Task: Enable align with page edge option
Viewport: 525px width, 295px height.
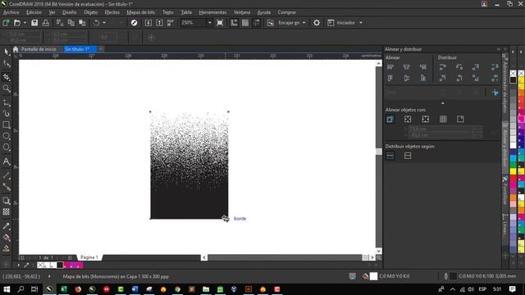Action: coord(408,119)
